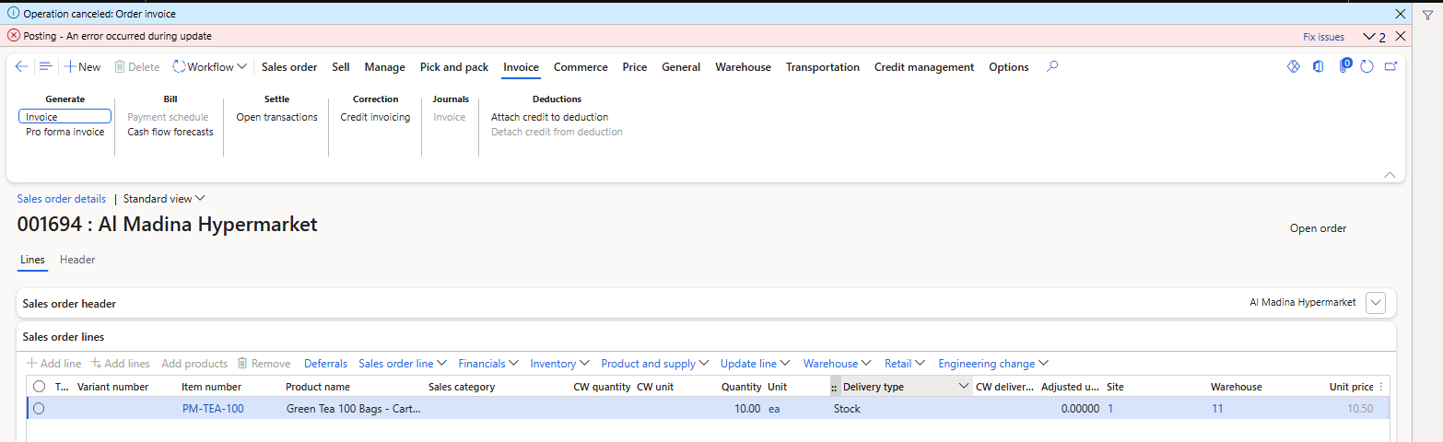Create a new record with New
1443x442 pixels.
pyautogui.click(x=82, y=67)
